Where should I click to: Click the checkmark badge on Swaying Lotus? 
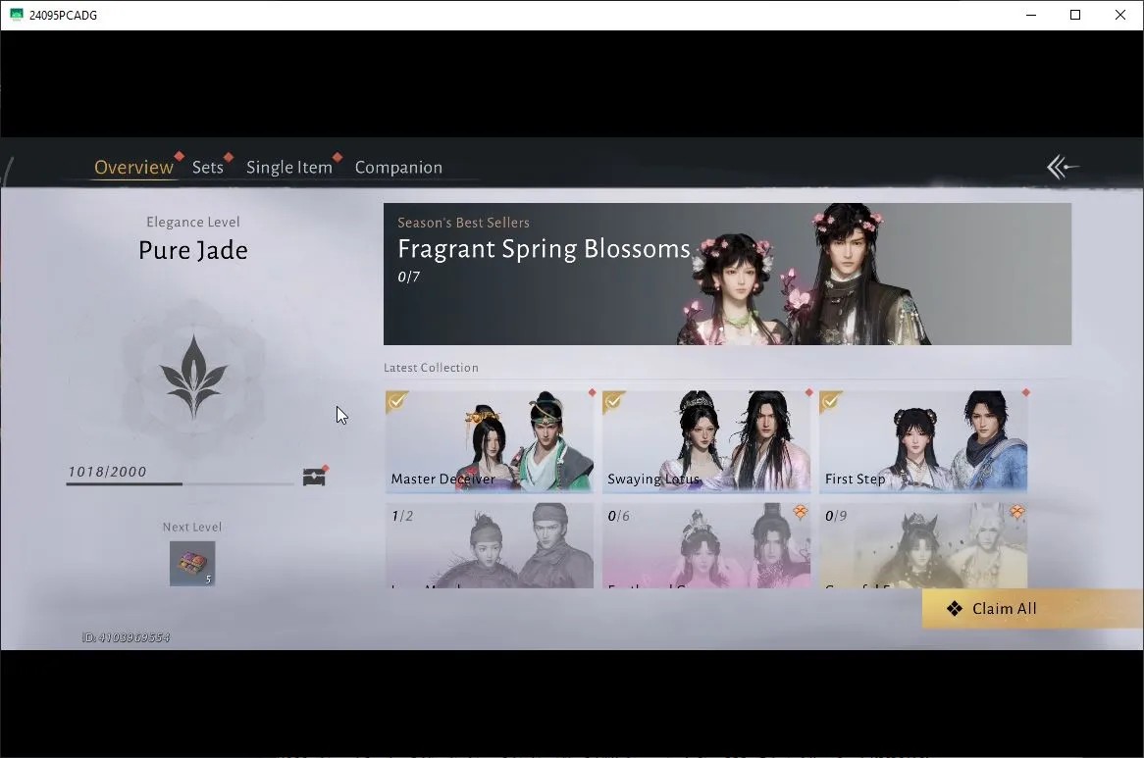click(x=613, y=402)
